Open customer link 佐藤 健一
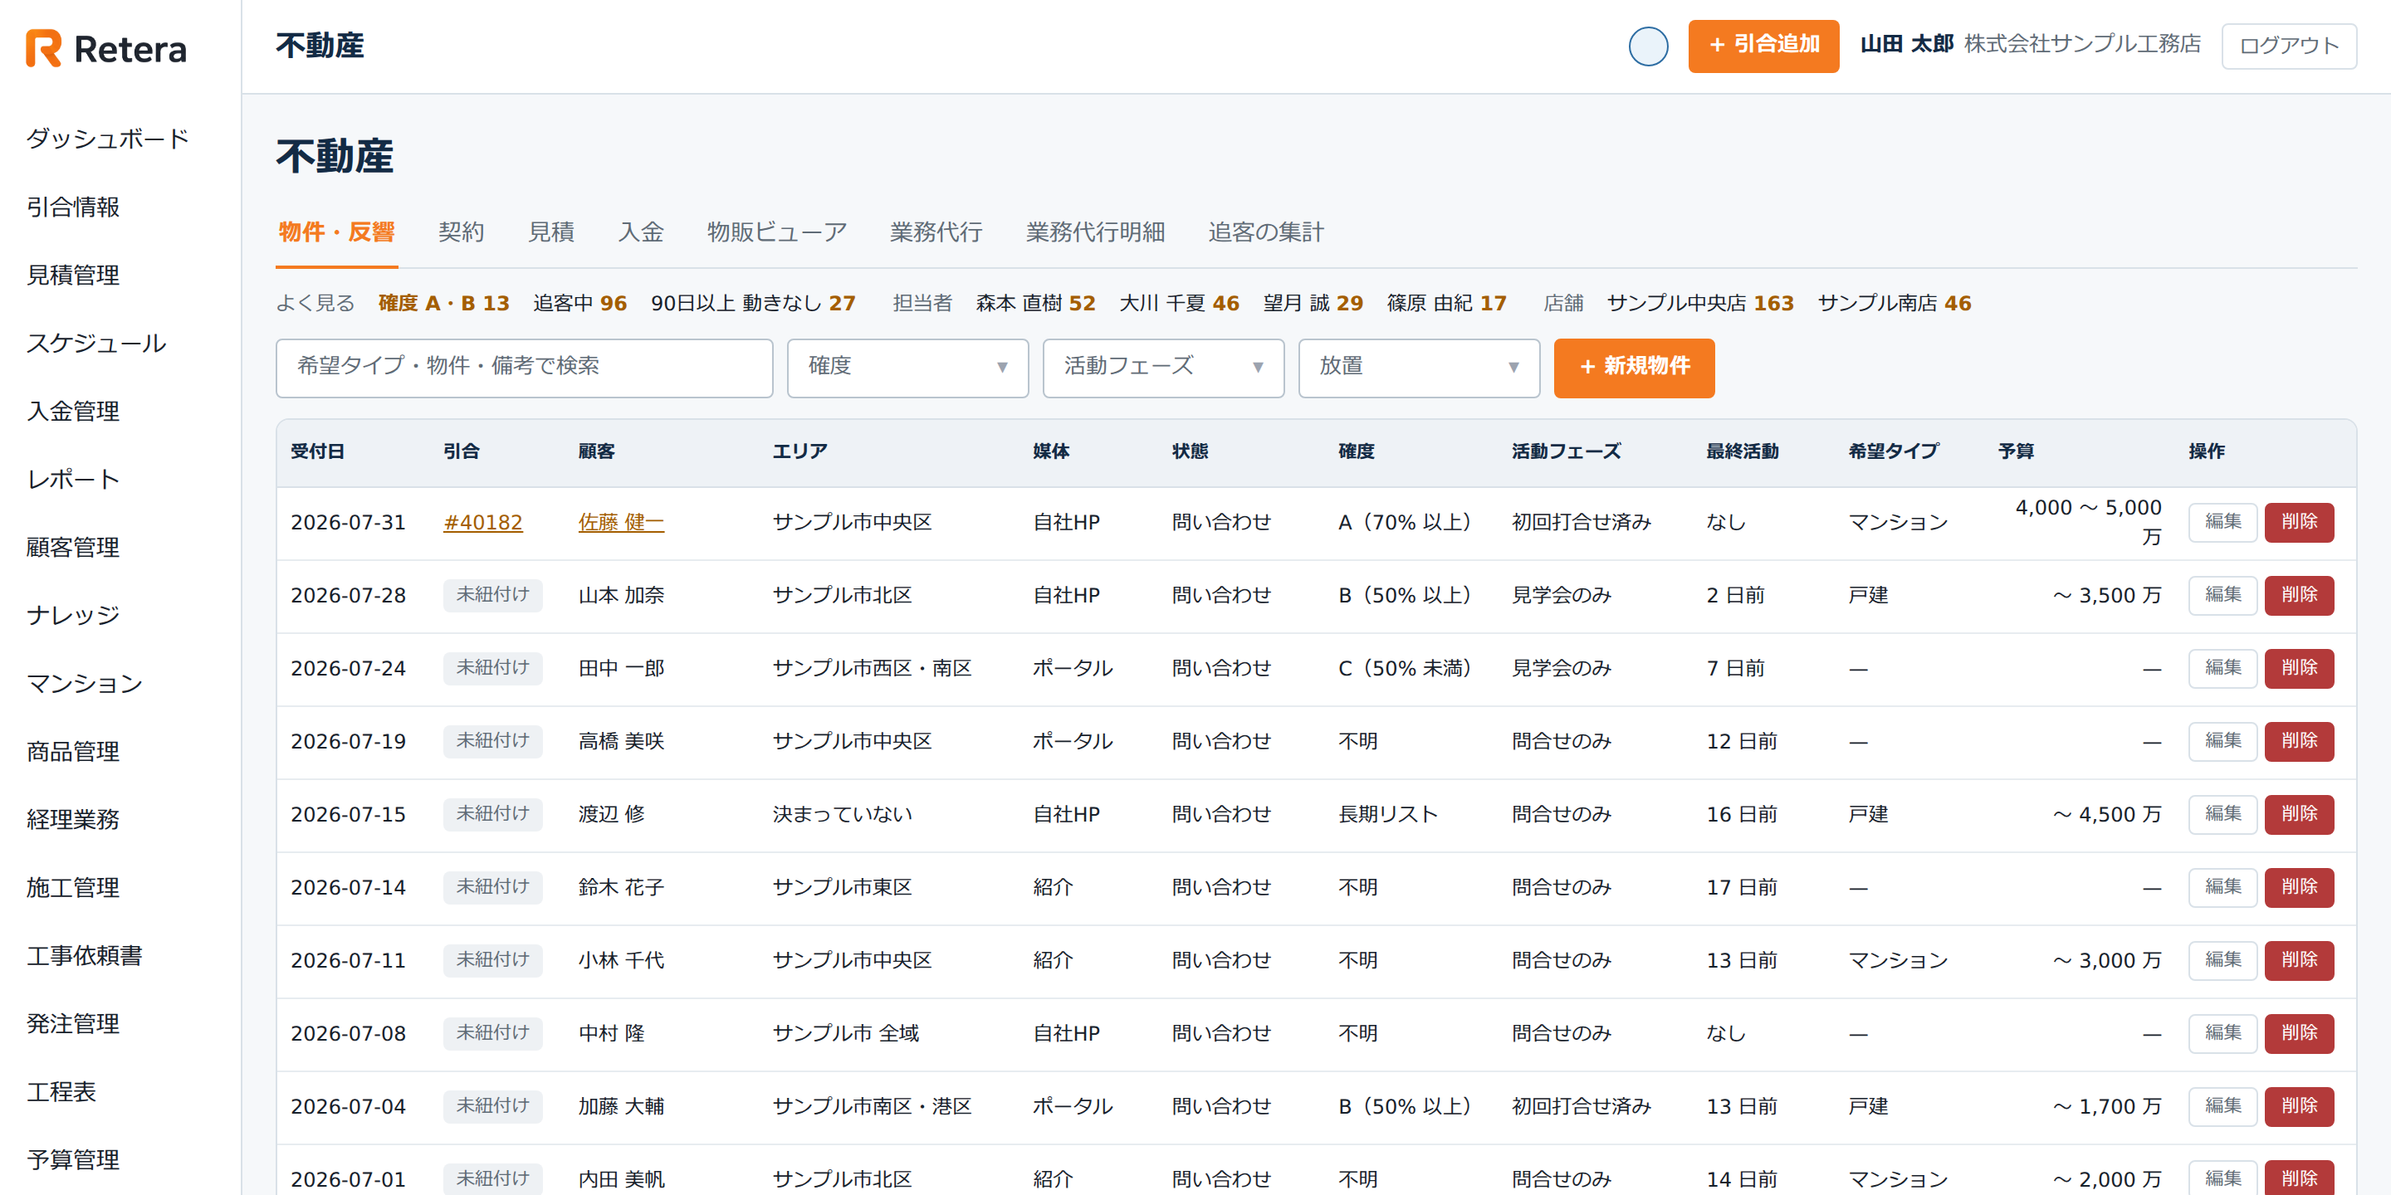This screenshot has width=2391, height=1195. (x=621, y=522)
